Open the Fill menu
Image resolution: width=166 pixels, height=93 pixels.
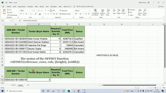(130, 12)
